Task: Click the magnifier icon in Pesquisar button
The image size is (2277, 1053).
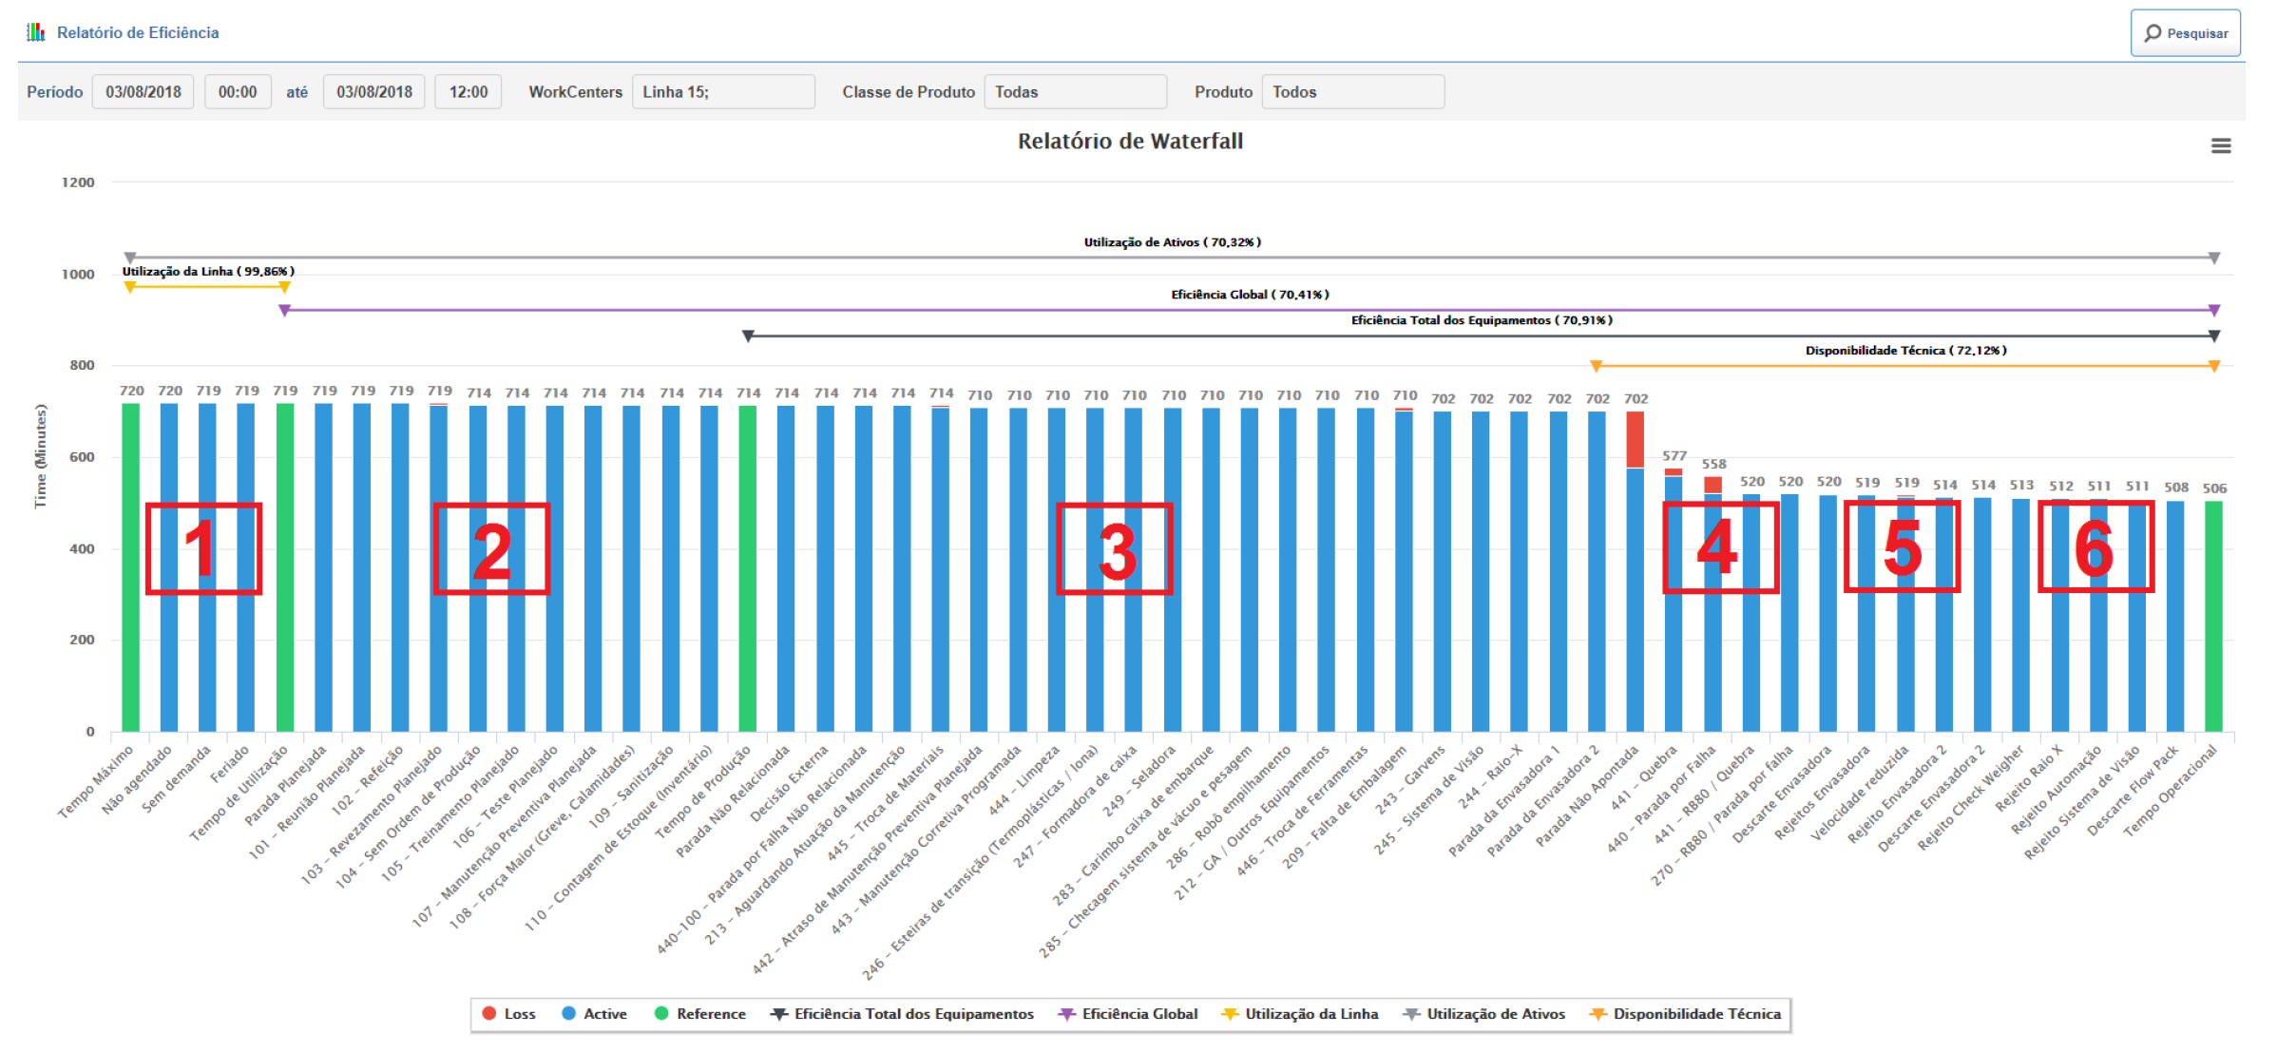Action: tap(2153, 33)
